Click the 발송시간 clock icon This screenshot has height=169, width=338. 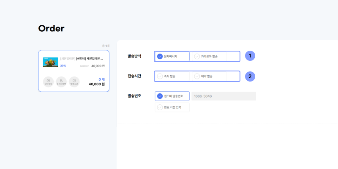(74, 82)
